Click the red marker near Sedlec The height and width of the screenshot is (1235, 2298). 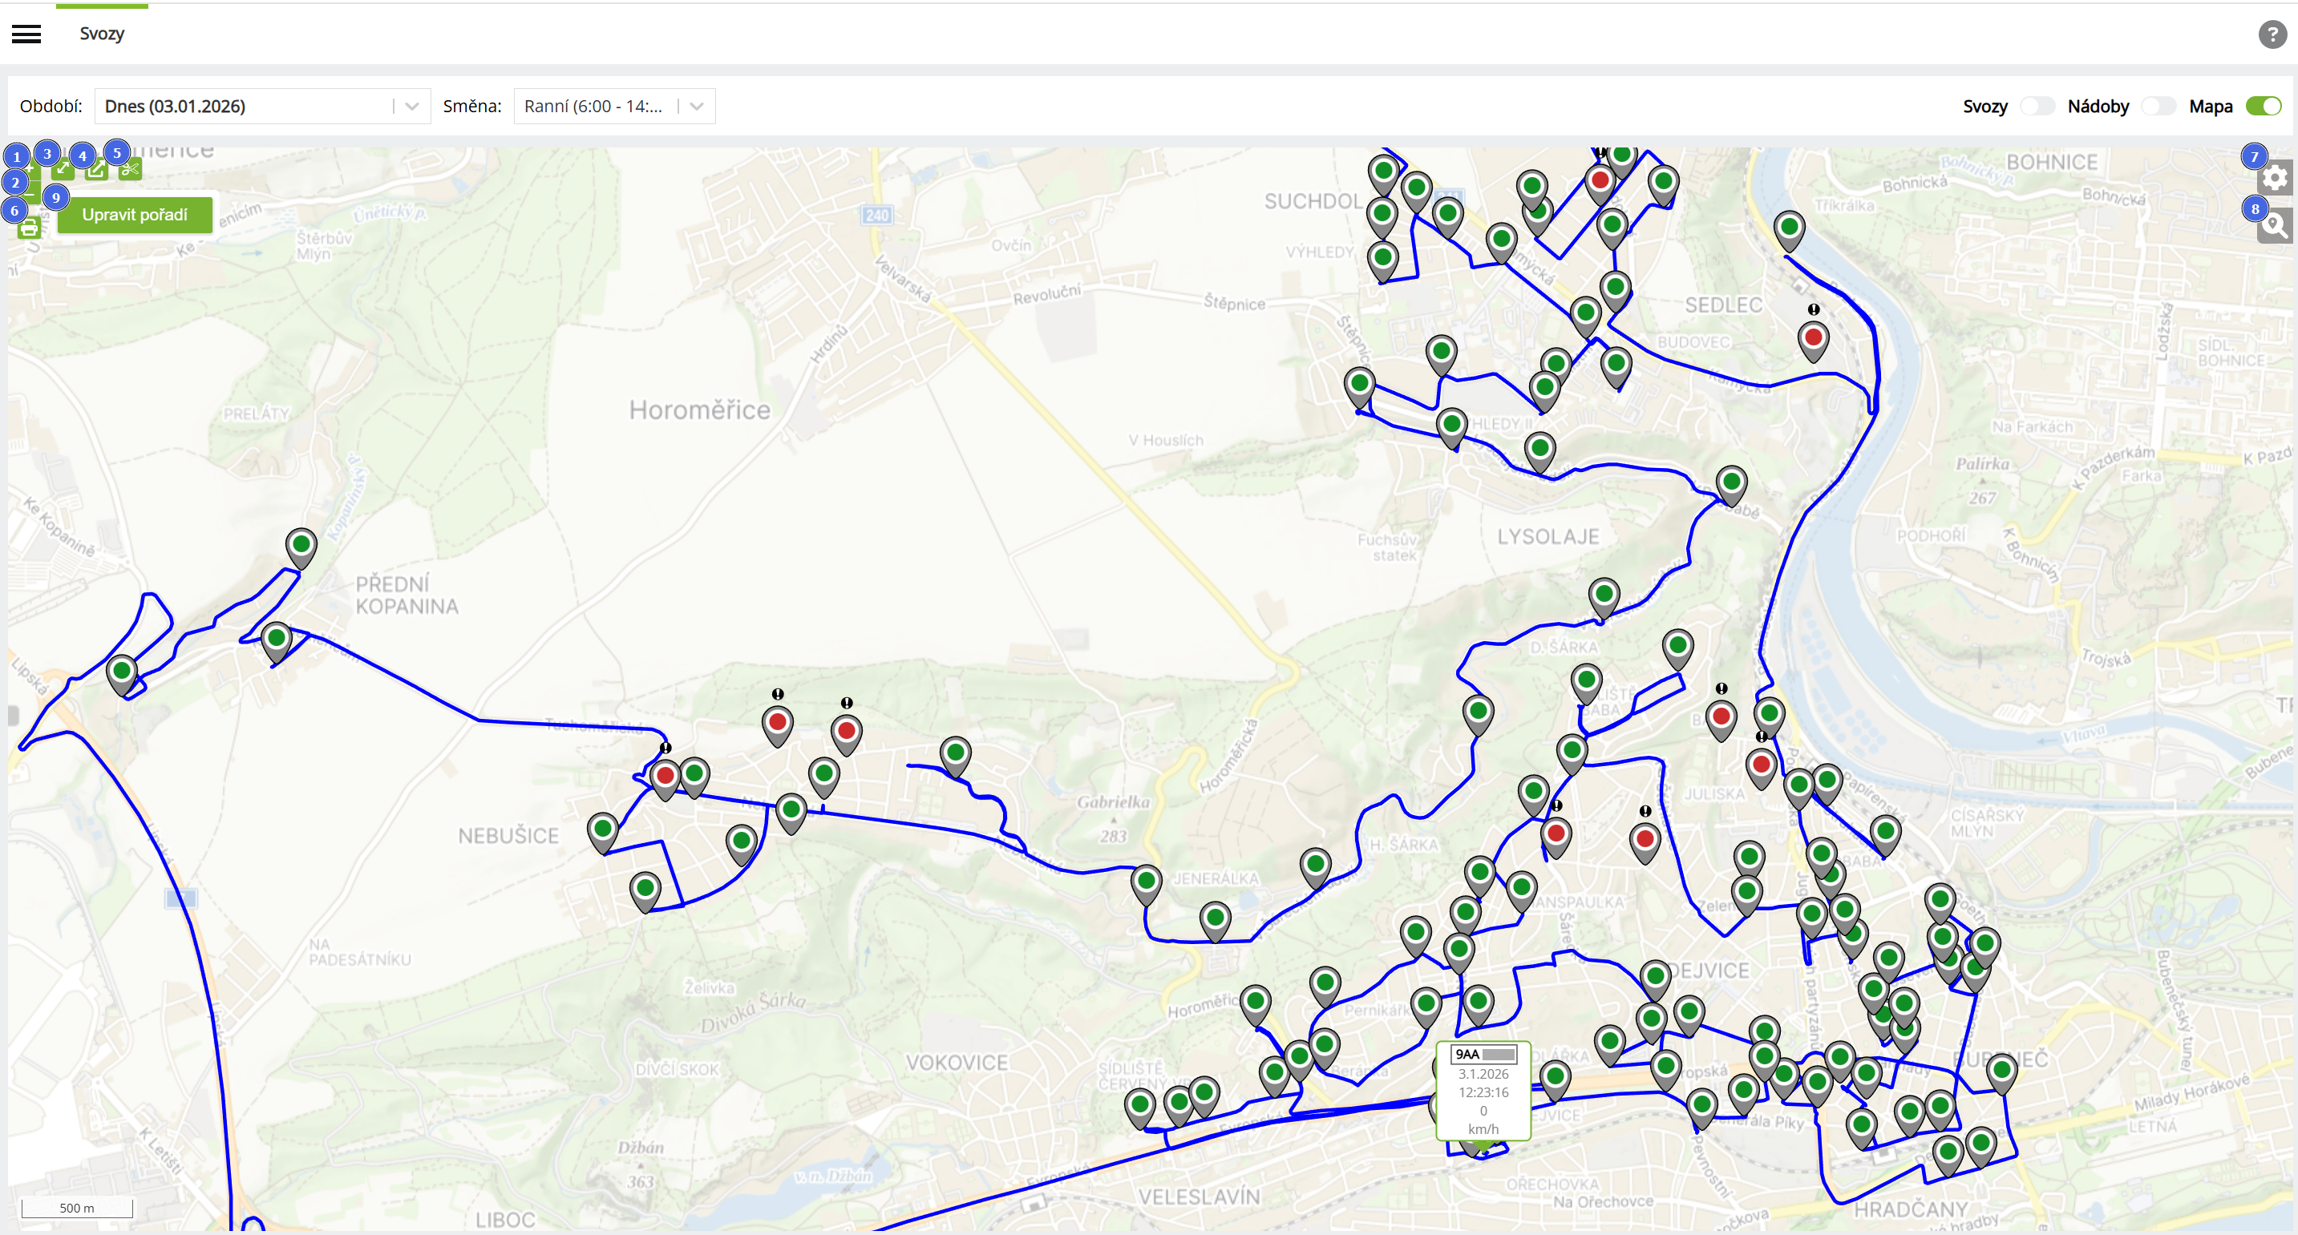pyautogui.click(x=1813, y=337)
